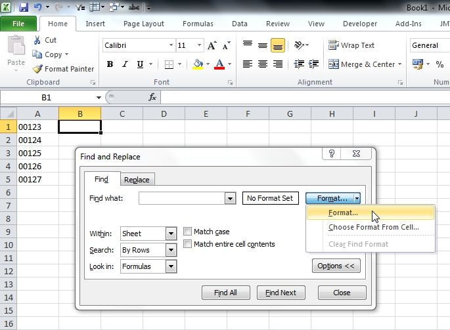Click the Paste clipboard icon

coord(16,45)
